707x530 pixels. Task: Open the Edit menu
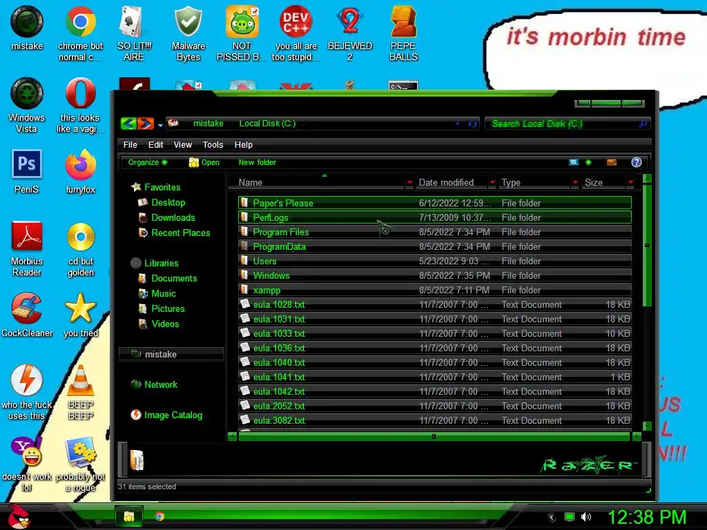(155, 145)
